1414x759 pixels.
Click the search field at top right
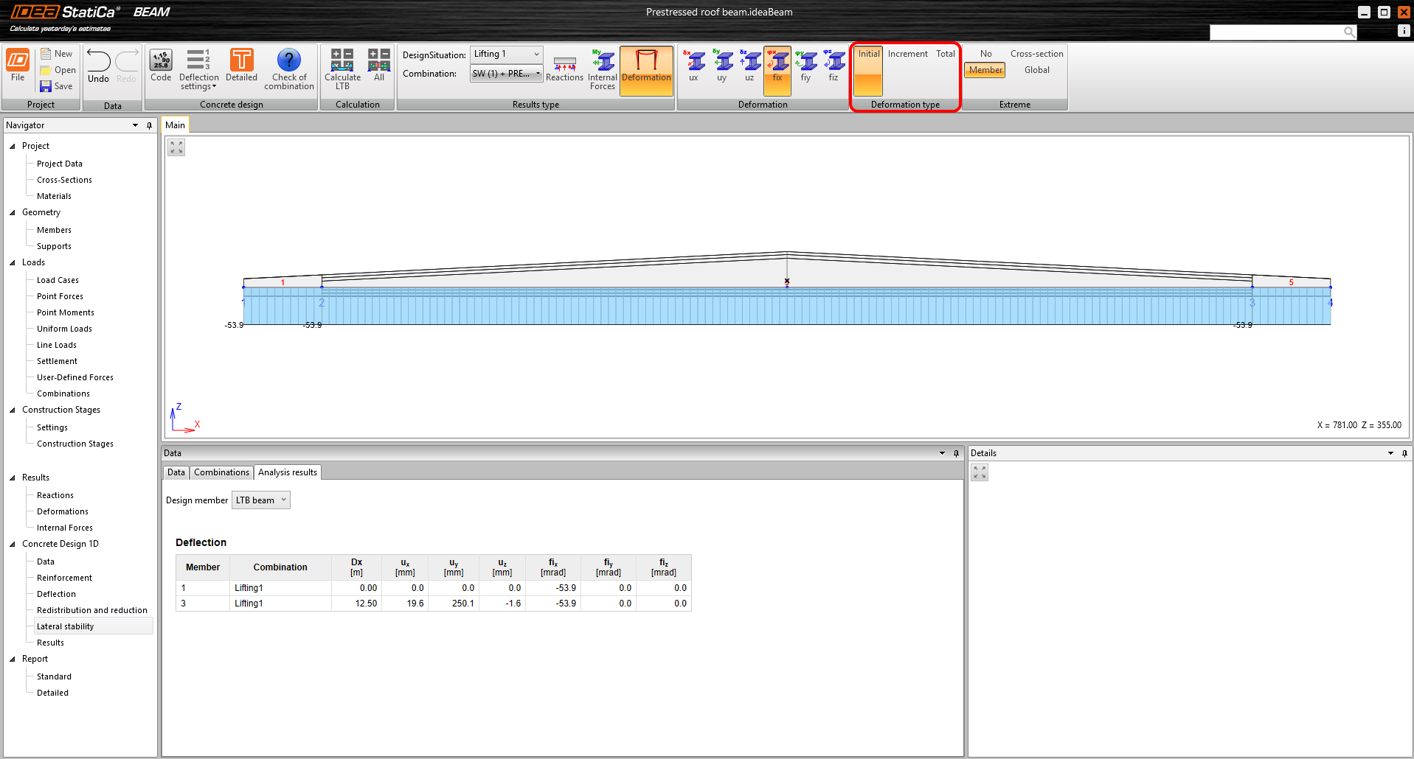click(x=1276, y=32)
